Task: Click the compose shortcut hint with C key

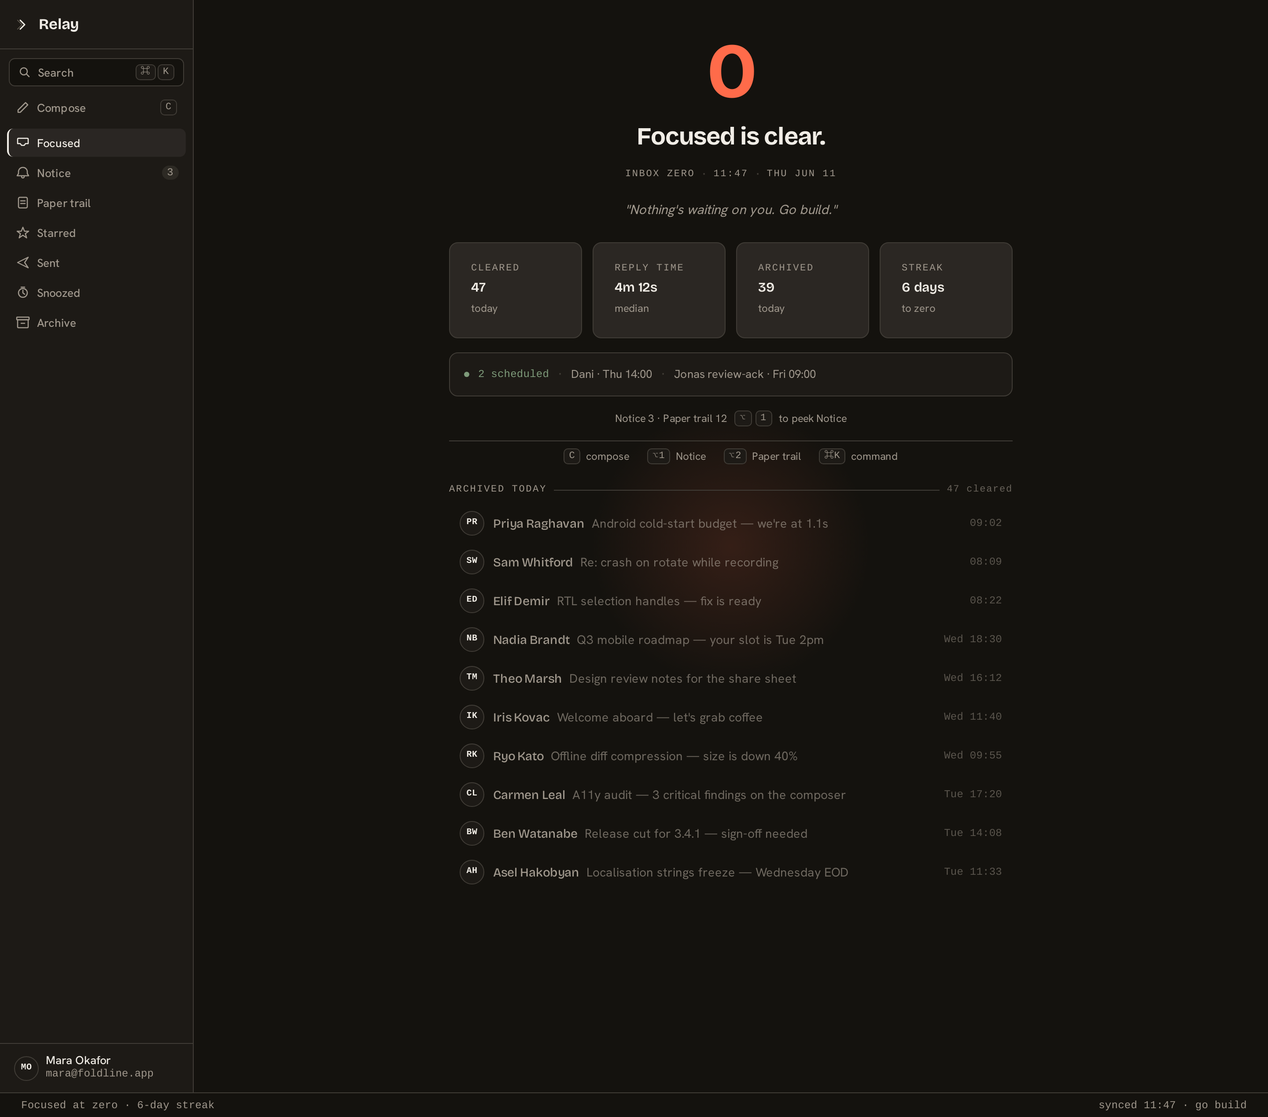Action: (x=596, y=456)
